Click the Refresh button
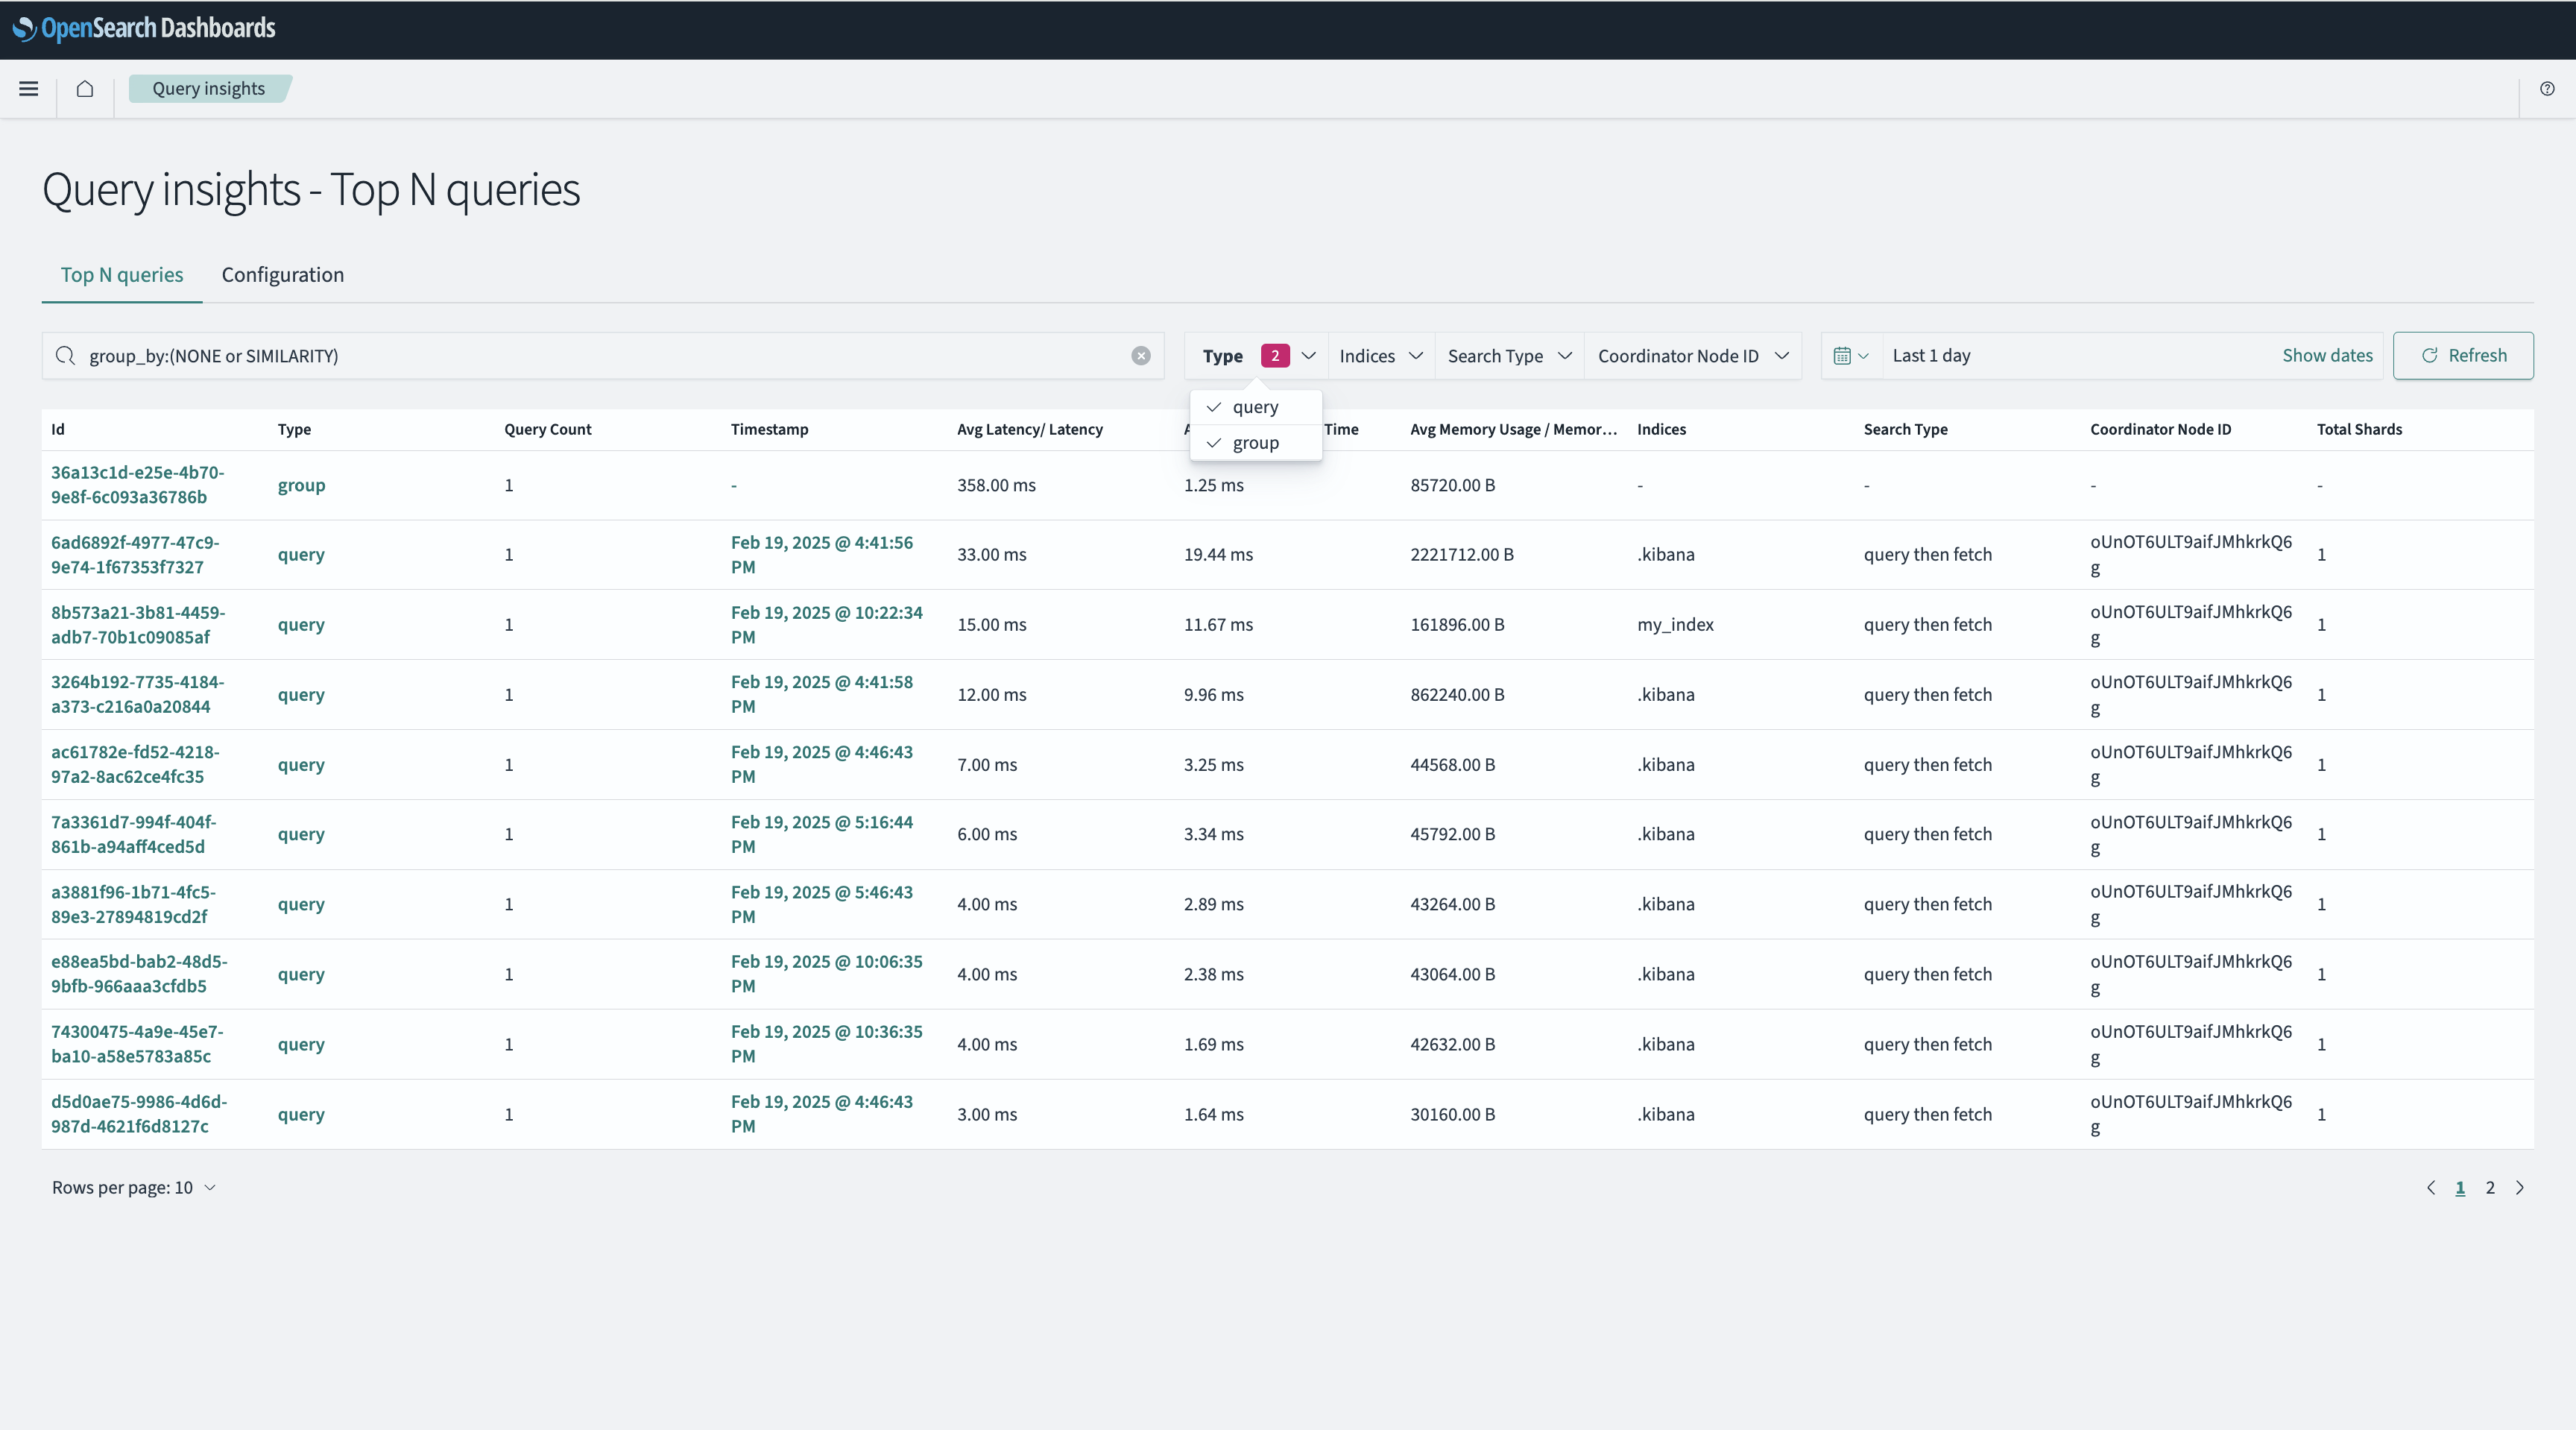Screen dimensions: 2576x1430 (x=2463, y=356)
